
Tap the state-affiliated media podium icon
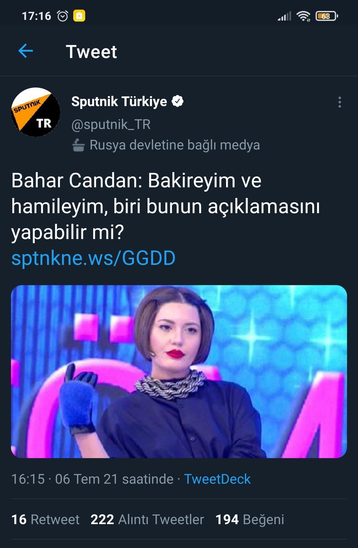coord(78,145)
